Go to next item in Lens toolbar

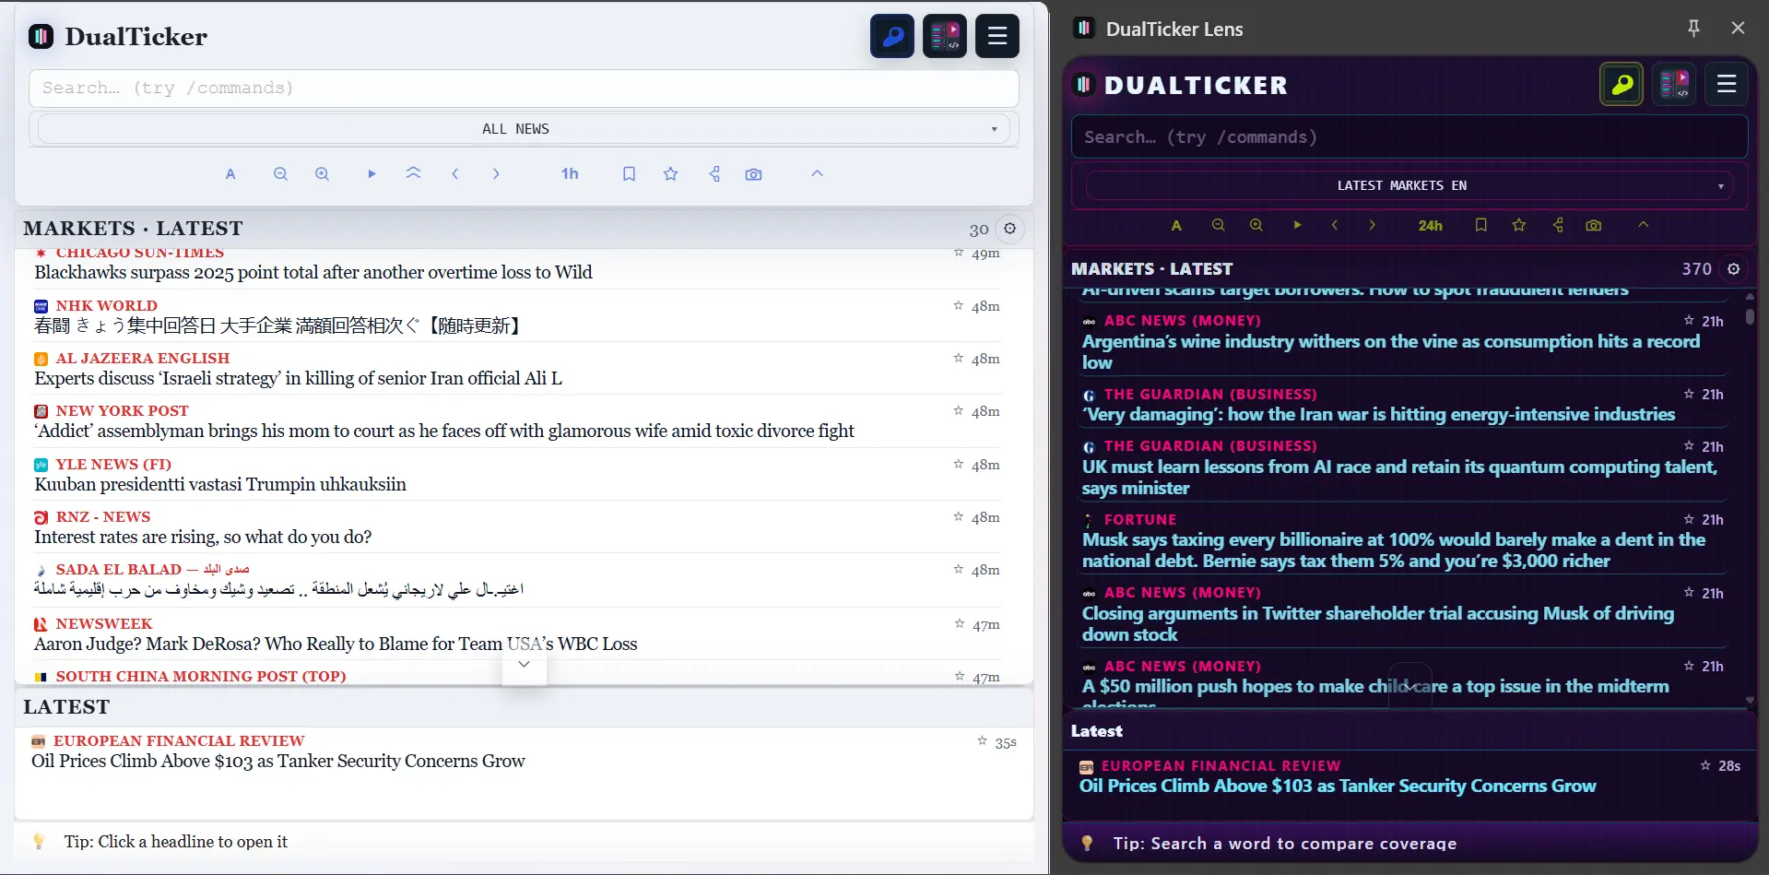(x=1373, y=226)
